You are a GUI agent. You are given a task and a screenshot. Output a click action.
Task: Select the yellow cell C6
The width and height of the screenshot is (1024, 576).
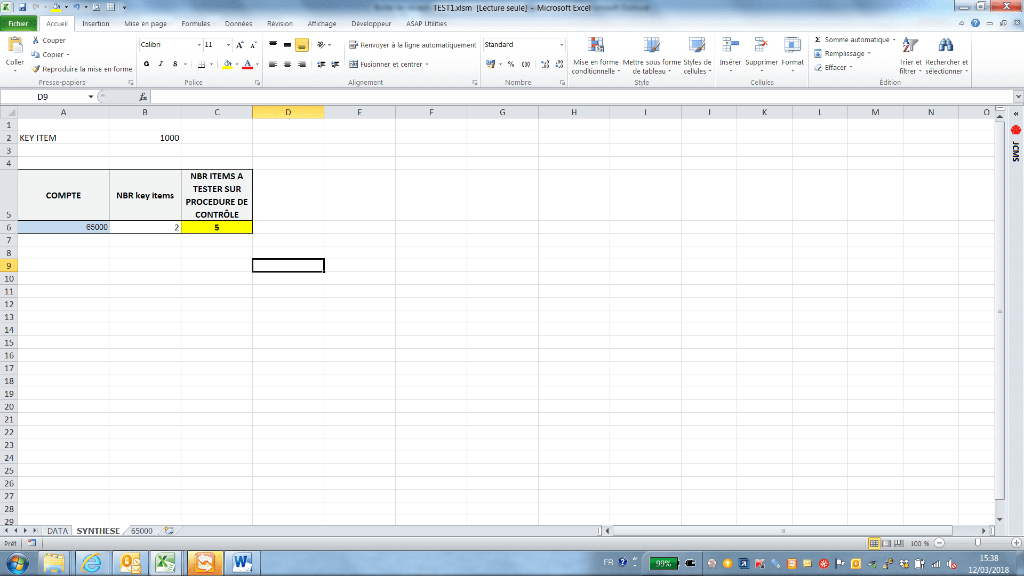(x=217, y=227)
